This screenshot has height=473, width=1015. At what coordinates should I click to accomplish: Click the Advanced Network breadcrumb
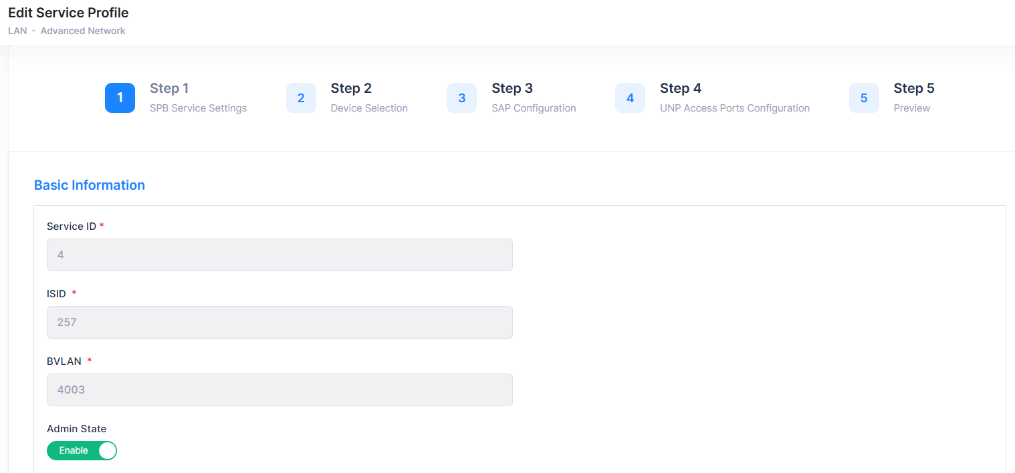[83, 31]
